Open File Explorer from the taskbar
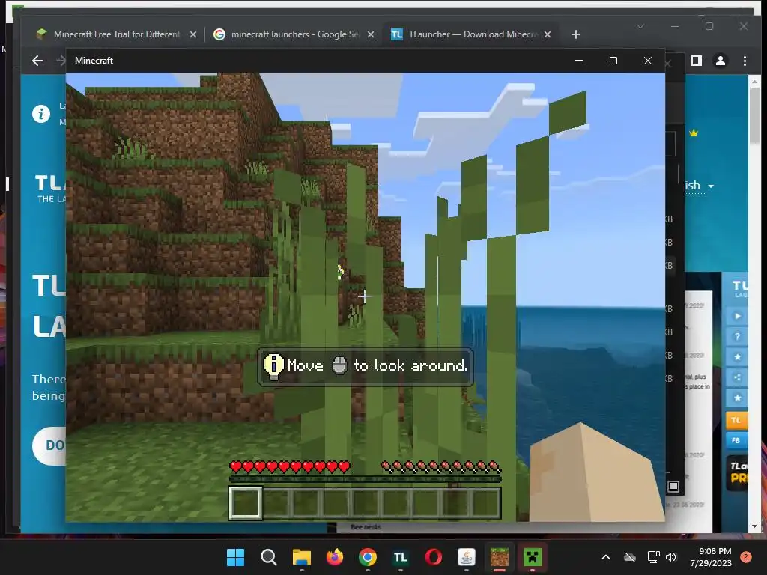 point(302,557)
